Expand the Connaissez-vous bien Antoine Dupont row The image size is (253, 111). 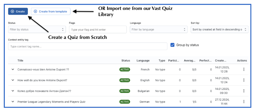[13, 69]
